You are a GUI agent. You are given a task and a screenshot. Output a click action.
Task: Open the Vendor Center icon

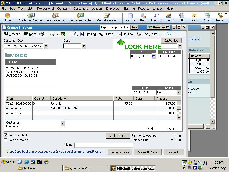[x=55, y=17]
